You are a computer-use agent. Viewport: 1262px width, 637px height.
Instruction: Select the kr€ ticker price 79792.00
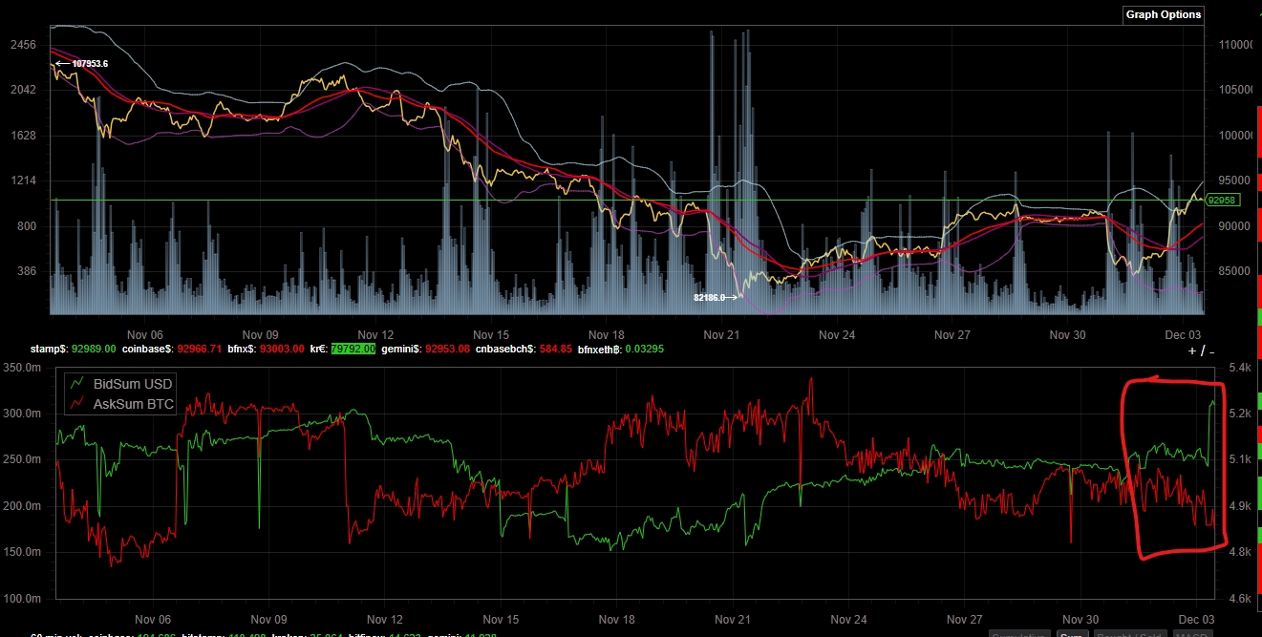coord(353,350)
